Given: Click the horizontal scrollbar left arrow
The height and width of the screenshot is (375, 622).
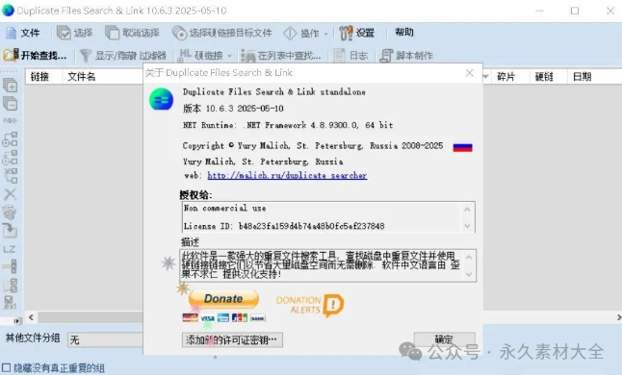Looking at the screenshot, I should tap(31, 317).
